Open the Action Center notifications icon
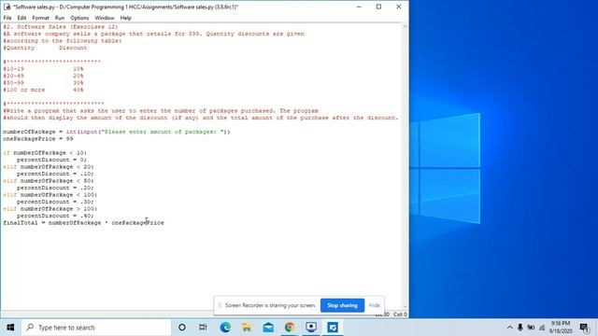 (x=584, y=328)
